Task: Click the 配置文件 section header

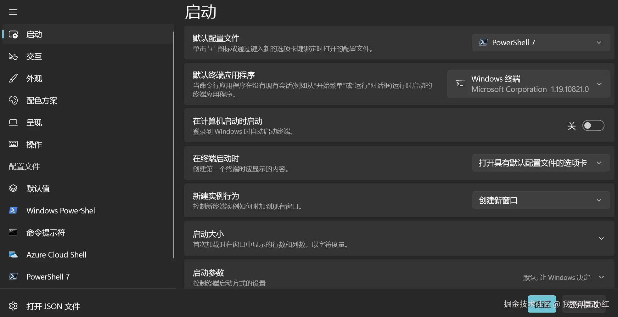Action: (x=24, y=166)
